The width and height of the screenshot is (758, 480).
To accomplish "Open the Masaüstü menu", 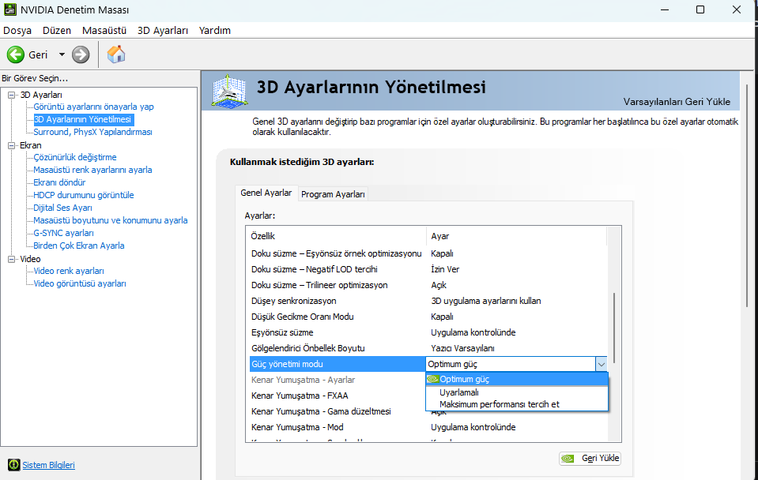I will [x=104, y=31].
